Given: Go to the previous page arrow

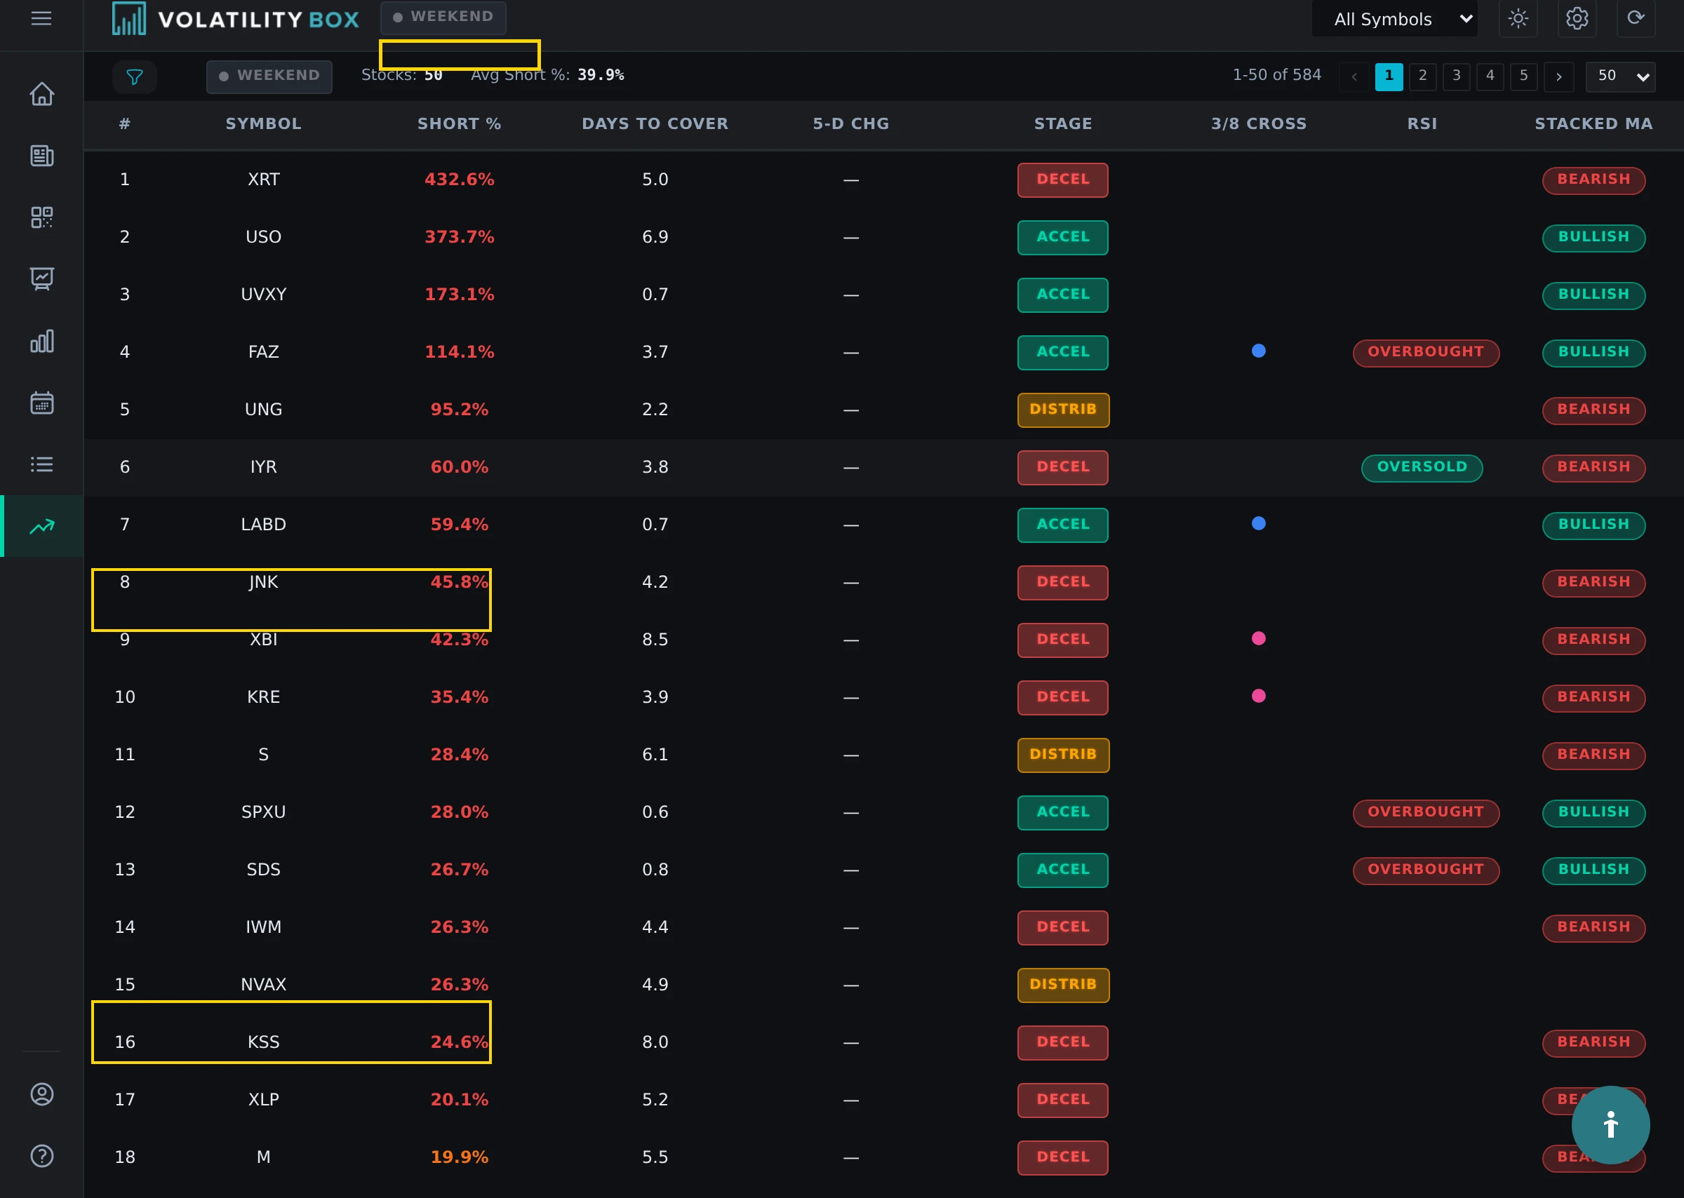Looking at the screenshot, I should pos(1354,76).
